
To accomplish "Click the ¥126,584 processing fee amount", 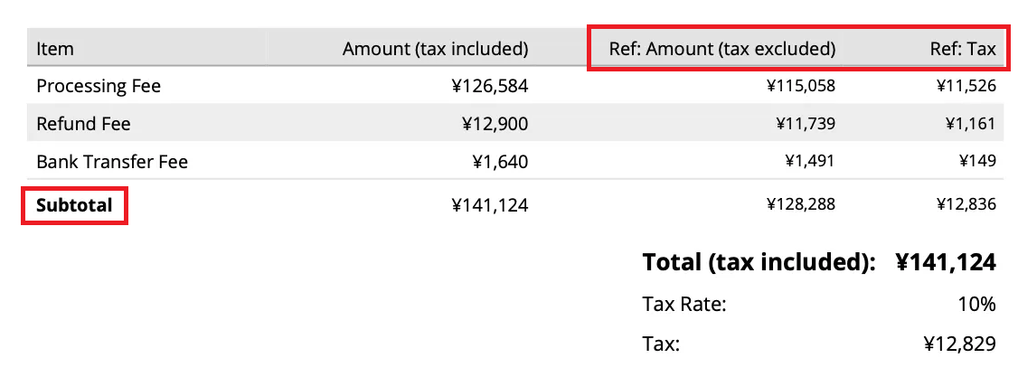I will coord(489,87).
